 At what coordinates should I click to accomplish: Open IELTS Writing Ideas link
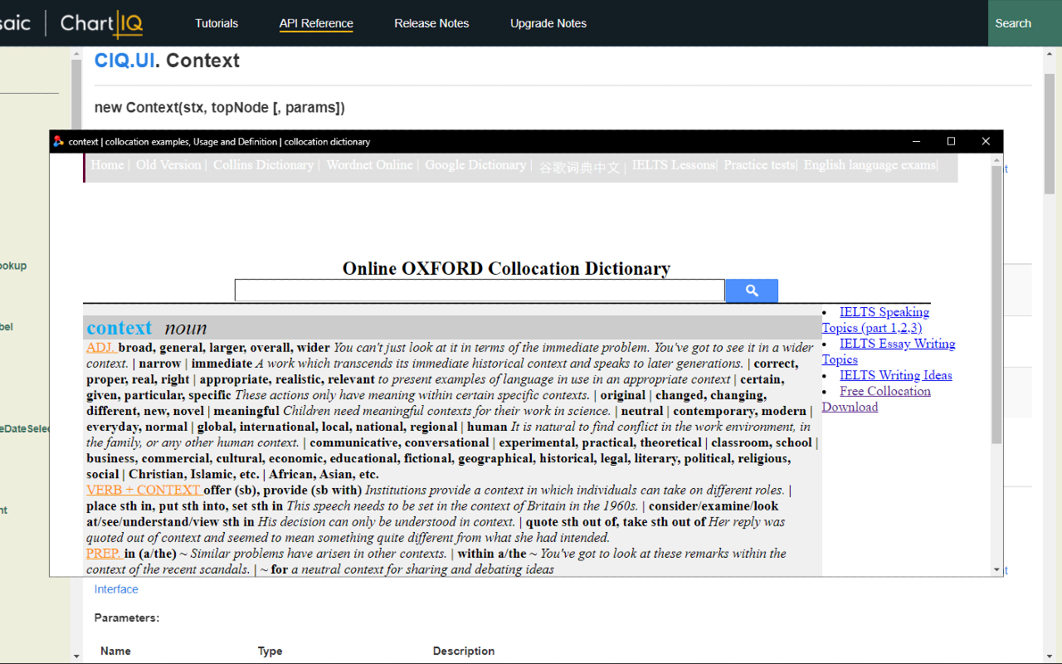[896, 375]
